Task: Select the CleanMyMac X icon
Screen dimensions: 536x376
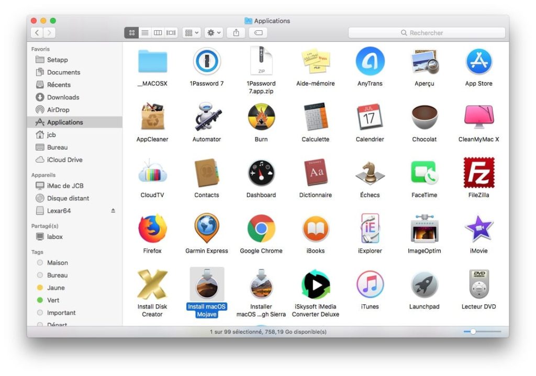Action: (x=478, y=117)
